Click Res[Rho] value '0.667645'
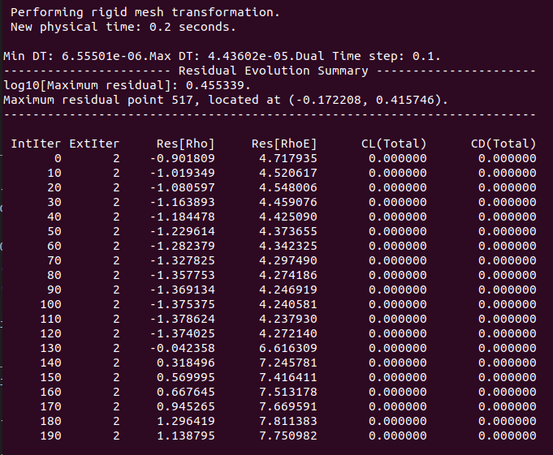Viewport: 553px width, 455px height. [186, 393]
